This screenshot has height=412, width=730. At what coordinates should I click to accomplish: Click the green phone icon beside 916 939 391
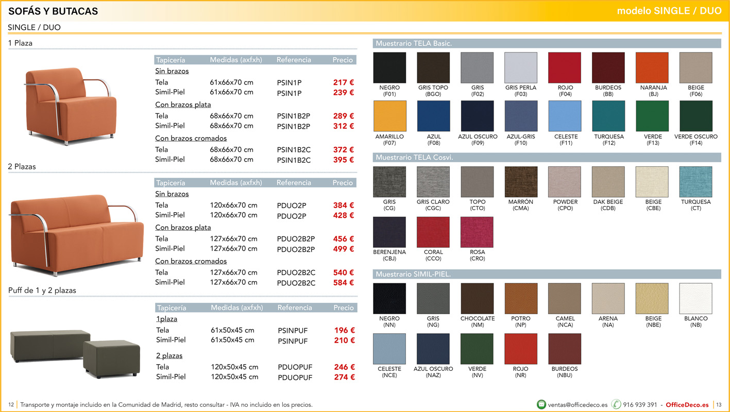616,405
